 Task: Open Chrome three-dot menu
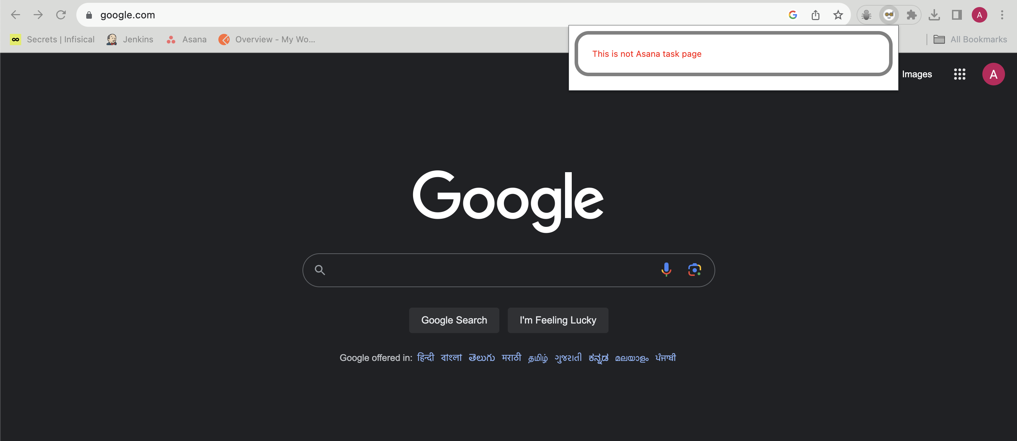[x=1001, y=15]
